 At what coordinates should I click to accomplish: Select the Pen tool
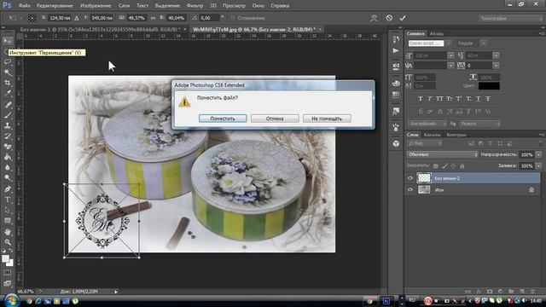click(8, 189)
